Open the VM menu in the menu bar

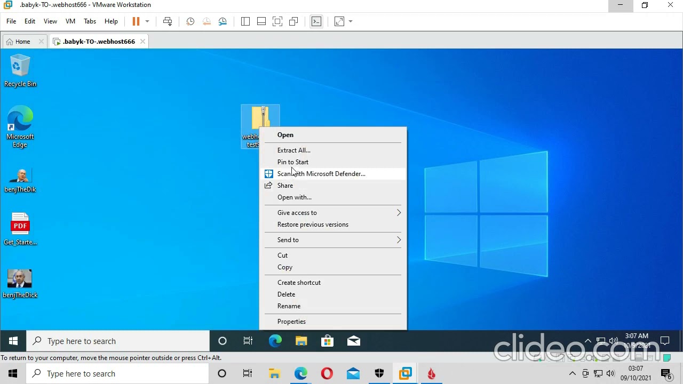[x=70, y=21]
